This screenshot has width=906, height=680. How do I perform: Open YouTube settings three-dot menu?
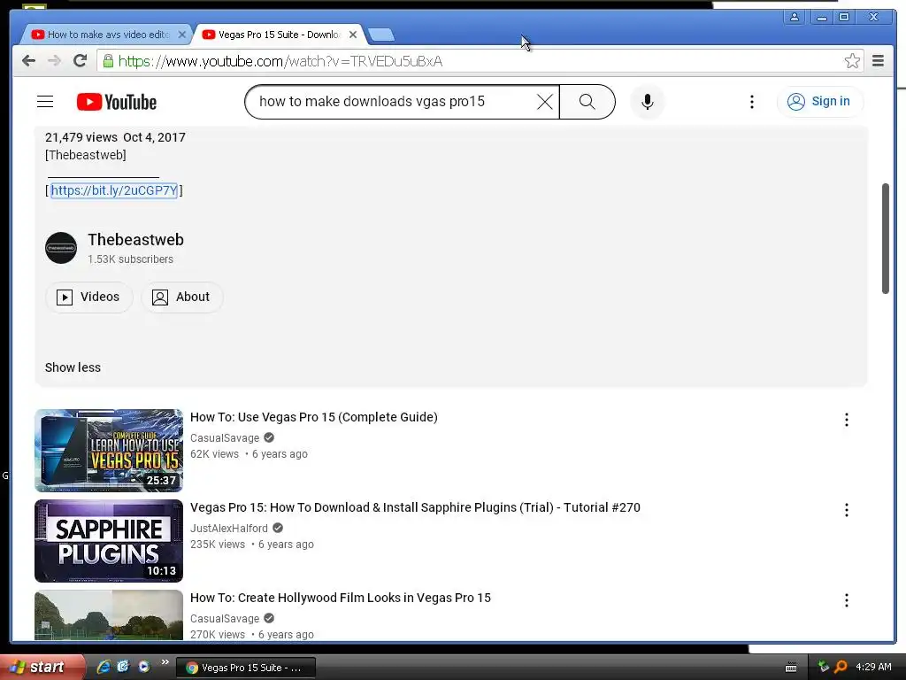point(751,102)
